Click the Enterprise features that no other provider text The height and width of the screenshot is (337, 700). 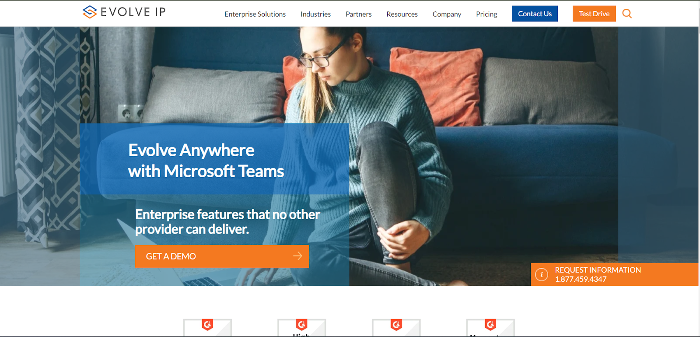point(227,221)
